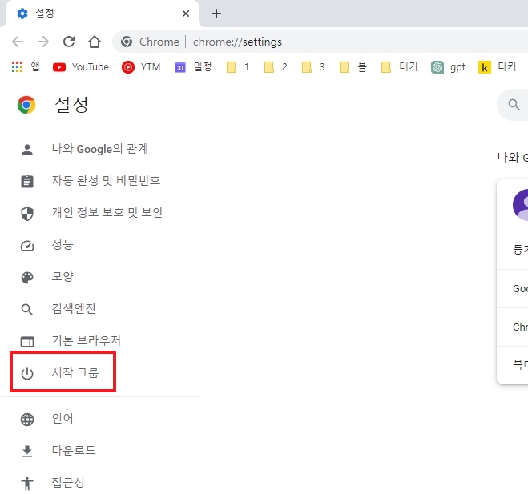528x494 pixels.
Task: Open the gpt bookmark
Action: click(x=448, y=67)
